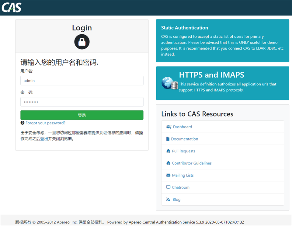This screenshot has height=226, width=292.
Task: Click the 登出 logout link
Action: 44,139
